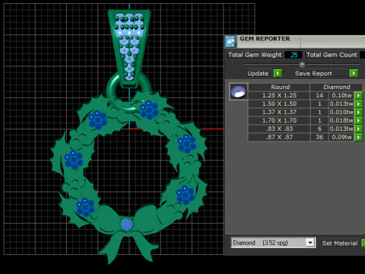Click the Diamond column header

click(x=337, y=87)
